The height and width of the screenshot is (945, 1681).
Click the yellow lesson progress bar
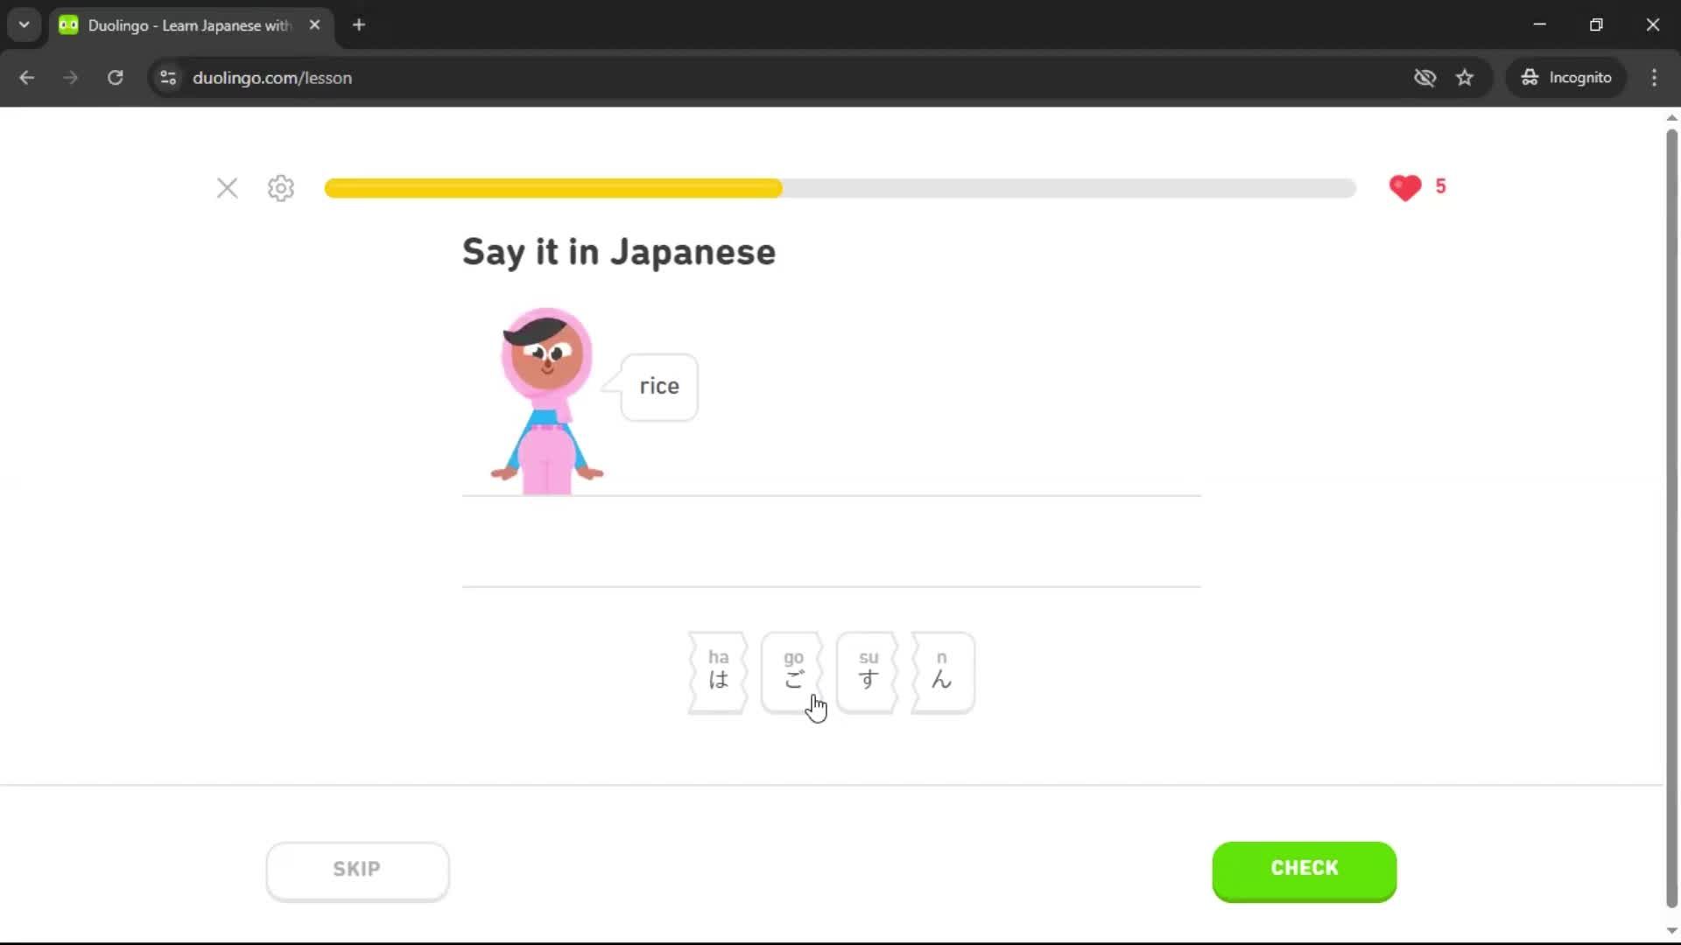pyautogui.click(x=552, y=188)
